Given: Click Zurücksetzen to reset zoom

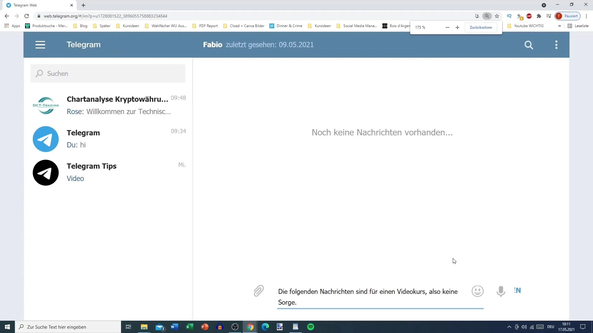Looking at the screenshot, I should click(481, 27).
